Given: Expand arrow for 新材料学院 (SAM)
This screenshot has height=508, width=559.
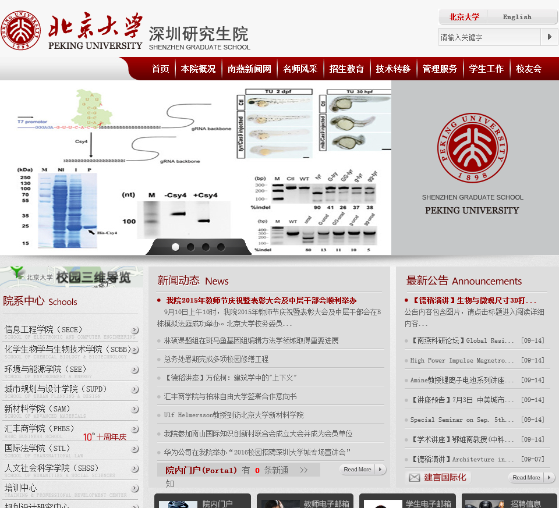Looking at the screenshot, I should tap(135, 409).
